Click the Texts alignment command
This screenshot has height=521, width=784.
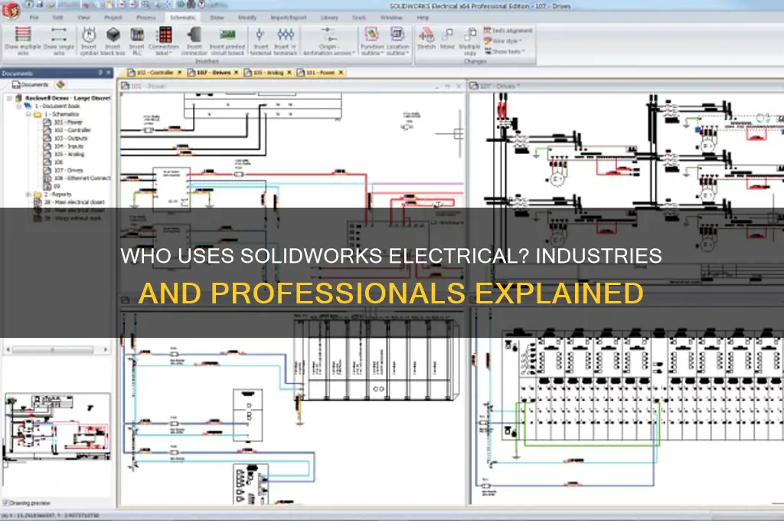(508, 31)
